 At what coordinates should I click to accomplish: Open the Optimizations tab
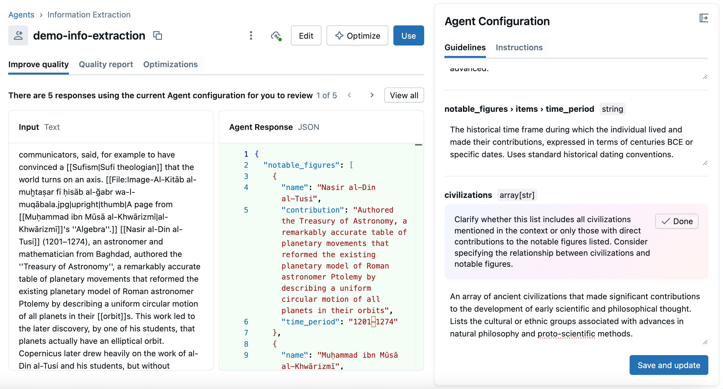click(170, 64)
